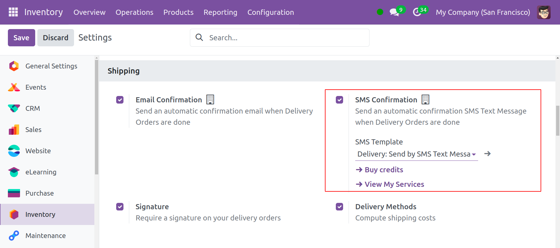Screen dimensions: 560x248
Task: Open external link arrow beside SMS Template
Action: click(x=487, y=154)
